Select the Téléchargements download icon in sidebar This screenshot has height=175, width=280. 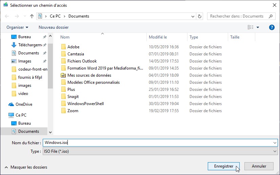[x=14, y=45]
